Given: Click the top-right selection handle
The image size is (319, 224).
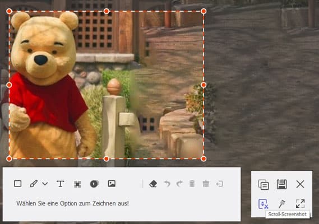Looking at the screenshot, I should (x=204, y=11).
